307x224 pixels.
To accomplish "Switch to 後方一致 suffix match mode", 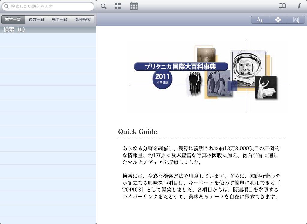I will 36,20.
